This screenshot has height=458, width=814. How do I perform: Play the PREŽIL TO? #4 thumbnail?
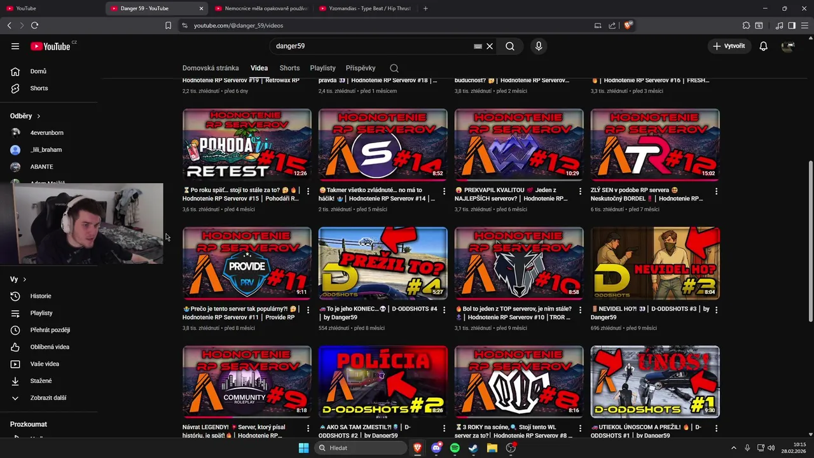pos(383,263)
